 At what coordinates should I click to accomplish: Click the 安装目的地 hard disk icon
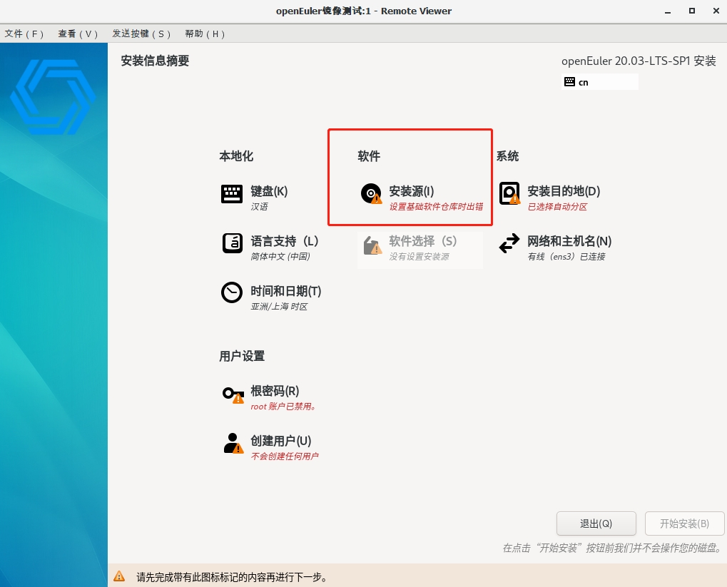[x=509, y=194]
